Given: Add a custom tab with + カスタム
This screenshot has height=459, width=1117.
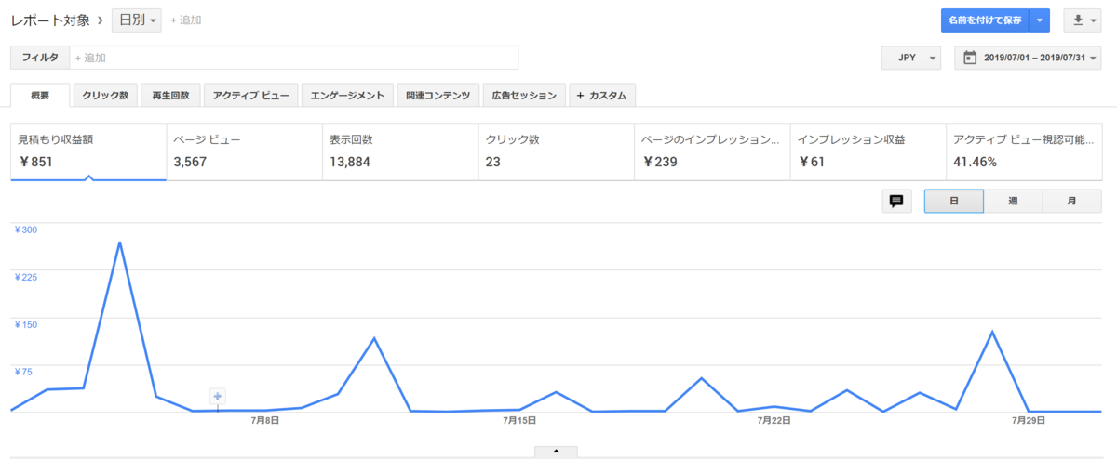Looking at the screenshot, I should (602, 96).
